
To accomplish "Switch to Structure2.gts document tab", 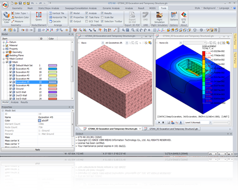I will point(172,129).
